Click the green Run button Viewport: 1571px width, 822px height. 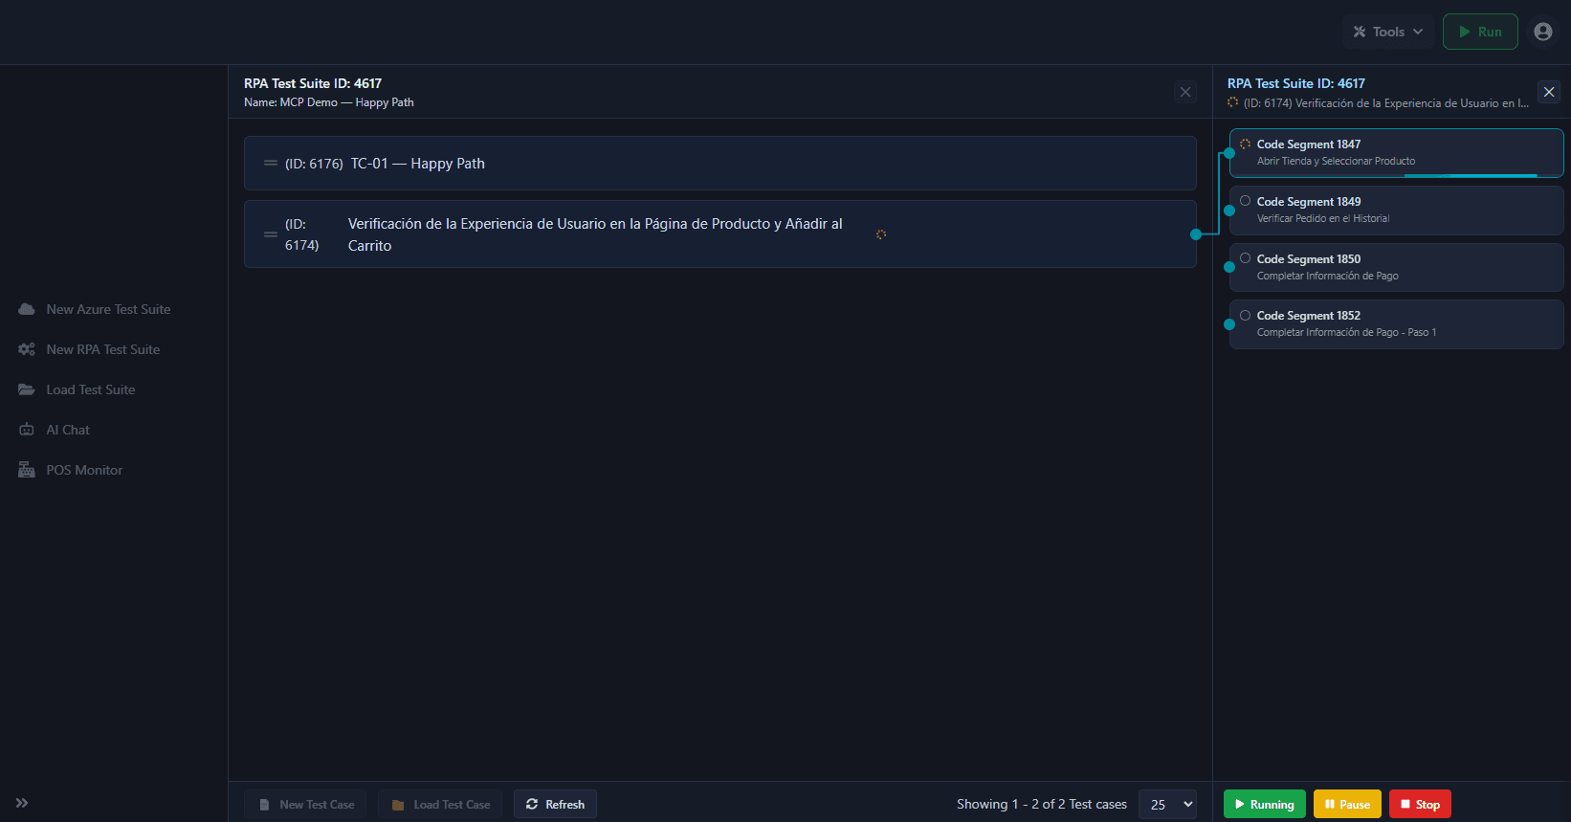click(x=1480, y=32)
